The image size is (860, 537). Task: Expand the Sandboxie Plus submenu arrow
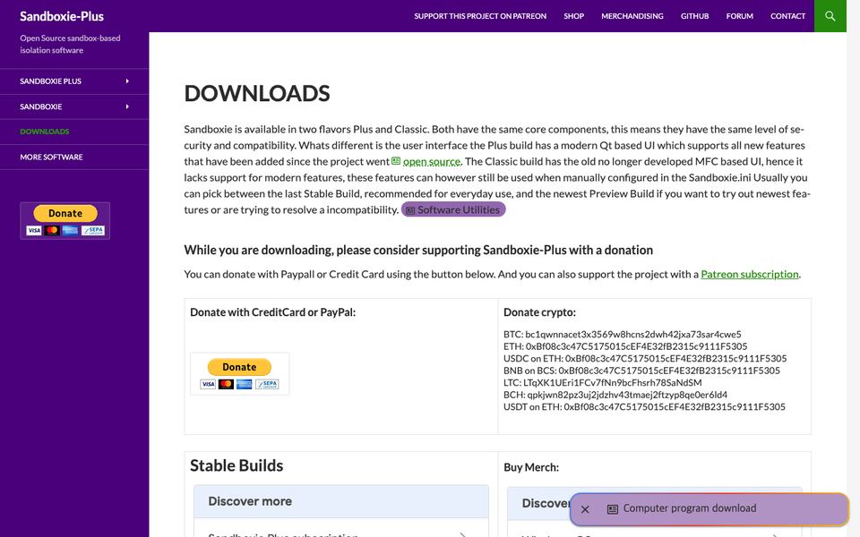tap(127, 81)
